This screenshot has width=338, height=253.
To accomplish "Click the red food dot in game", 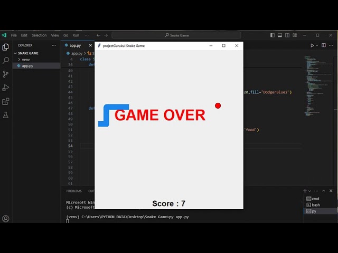I will tap(218, 105).
